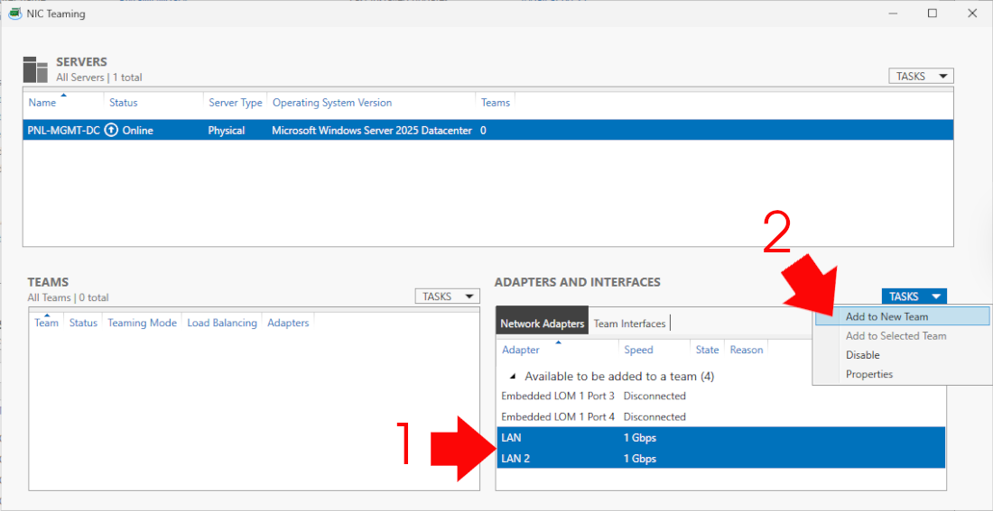Choose 'Add to New Team' from the menu

pos(886,316)
